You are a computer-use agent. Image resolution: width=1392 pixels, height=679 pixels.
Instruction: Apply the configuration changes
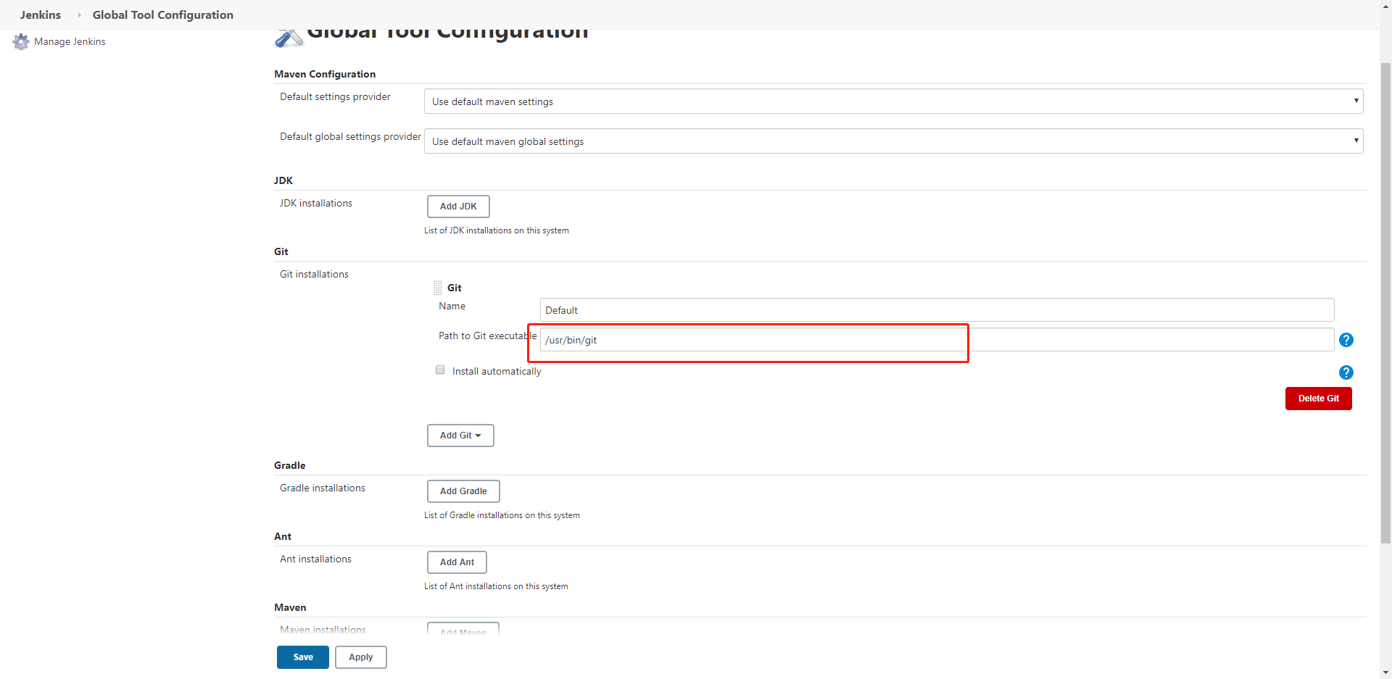361,657
